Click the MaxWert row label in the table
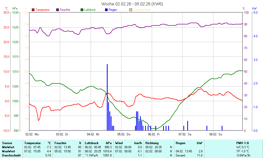The width and height of the screenshot is (263, 158). pos(9,151)
